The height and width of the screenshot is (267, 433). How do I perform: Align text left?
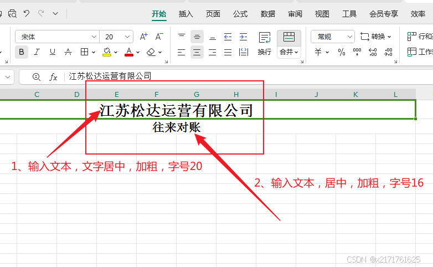pyautogui.click(x=182, y=52)
